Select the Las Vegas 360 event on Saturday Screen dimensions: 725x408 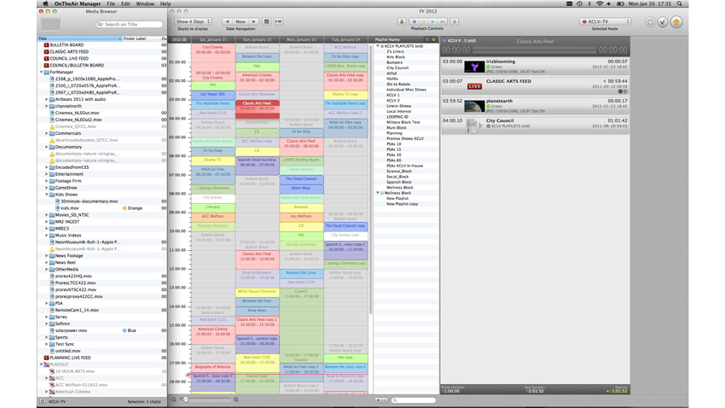click(x=212, y=95)
